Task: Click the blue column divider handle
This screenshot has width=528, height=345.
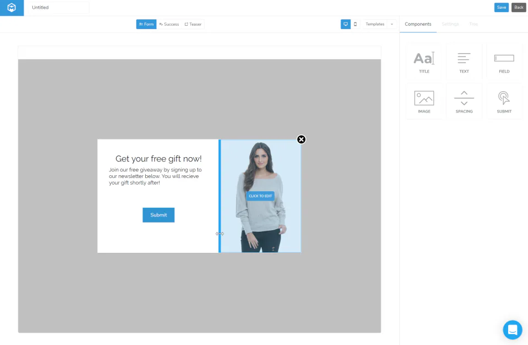Action: (219, 196)
